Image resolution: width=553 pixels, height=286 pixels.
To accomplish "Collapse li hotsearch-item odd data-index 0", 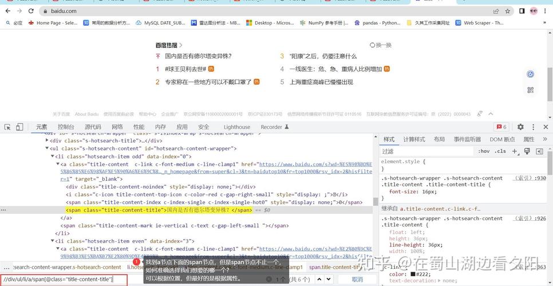I will pyautogui.click(x=53, y=156).
